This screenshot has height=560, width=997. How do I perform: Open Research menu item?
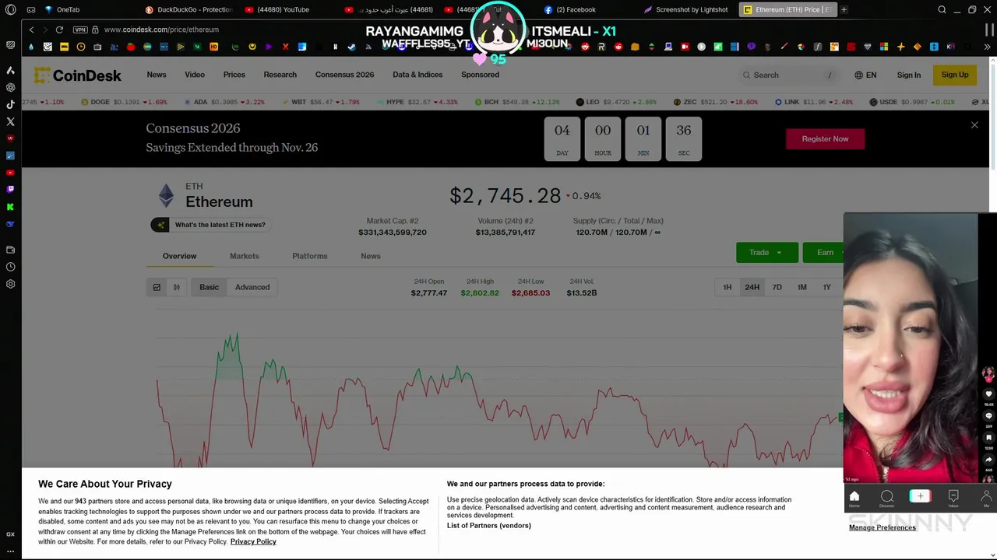(x=280, y=75)
